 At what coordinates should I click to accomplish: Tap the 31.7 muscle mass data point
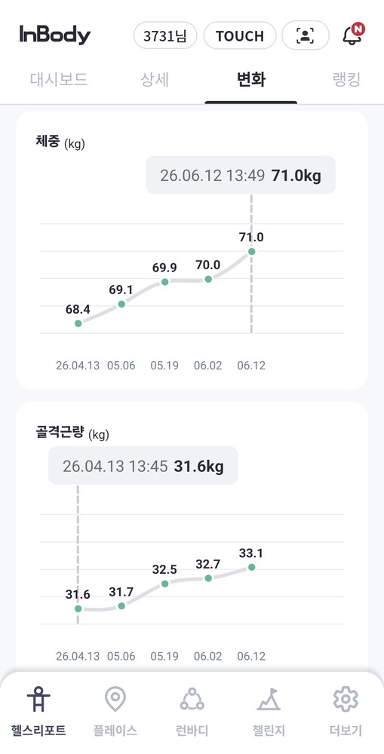[121, 606]
